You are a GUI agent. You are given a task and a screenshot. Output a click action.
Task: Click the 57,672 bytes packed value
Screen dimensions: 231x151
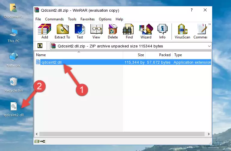[x=159, y=62]
